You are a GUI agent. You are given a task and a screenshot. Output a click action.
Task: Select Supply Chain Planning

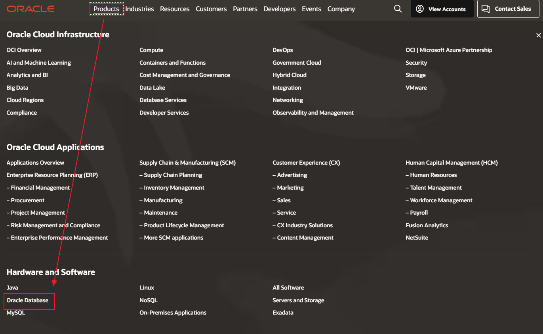171,175
